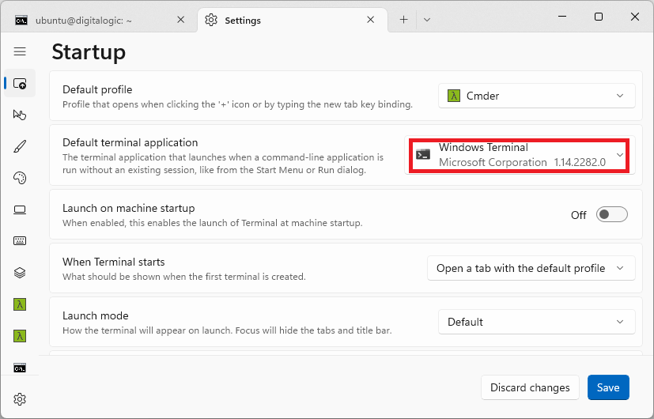Open the Interaction settings cursor icon
Image resolution: width=654 pixels, height=419 pixels.
pyautogui.click(x=20, y=115)
